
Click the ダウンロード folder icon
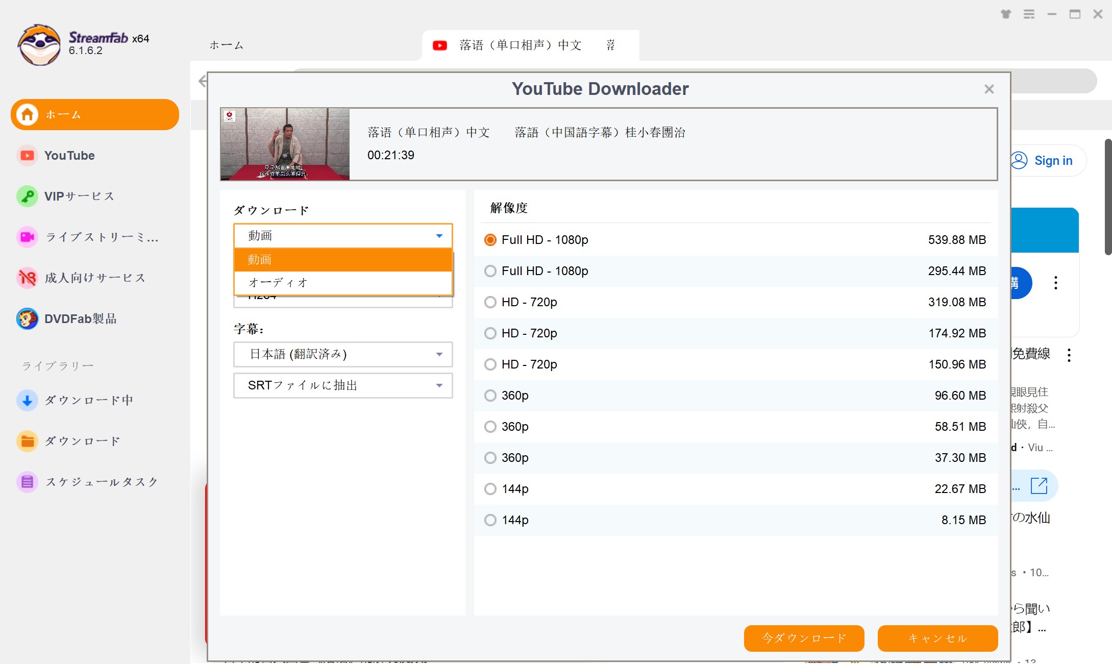(x=28, y=441)
